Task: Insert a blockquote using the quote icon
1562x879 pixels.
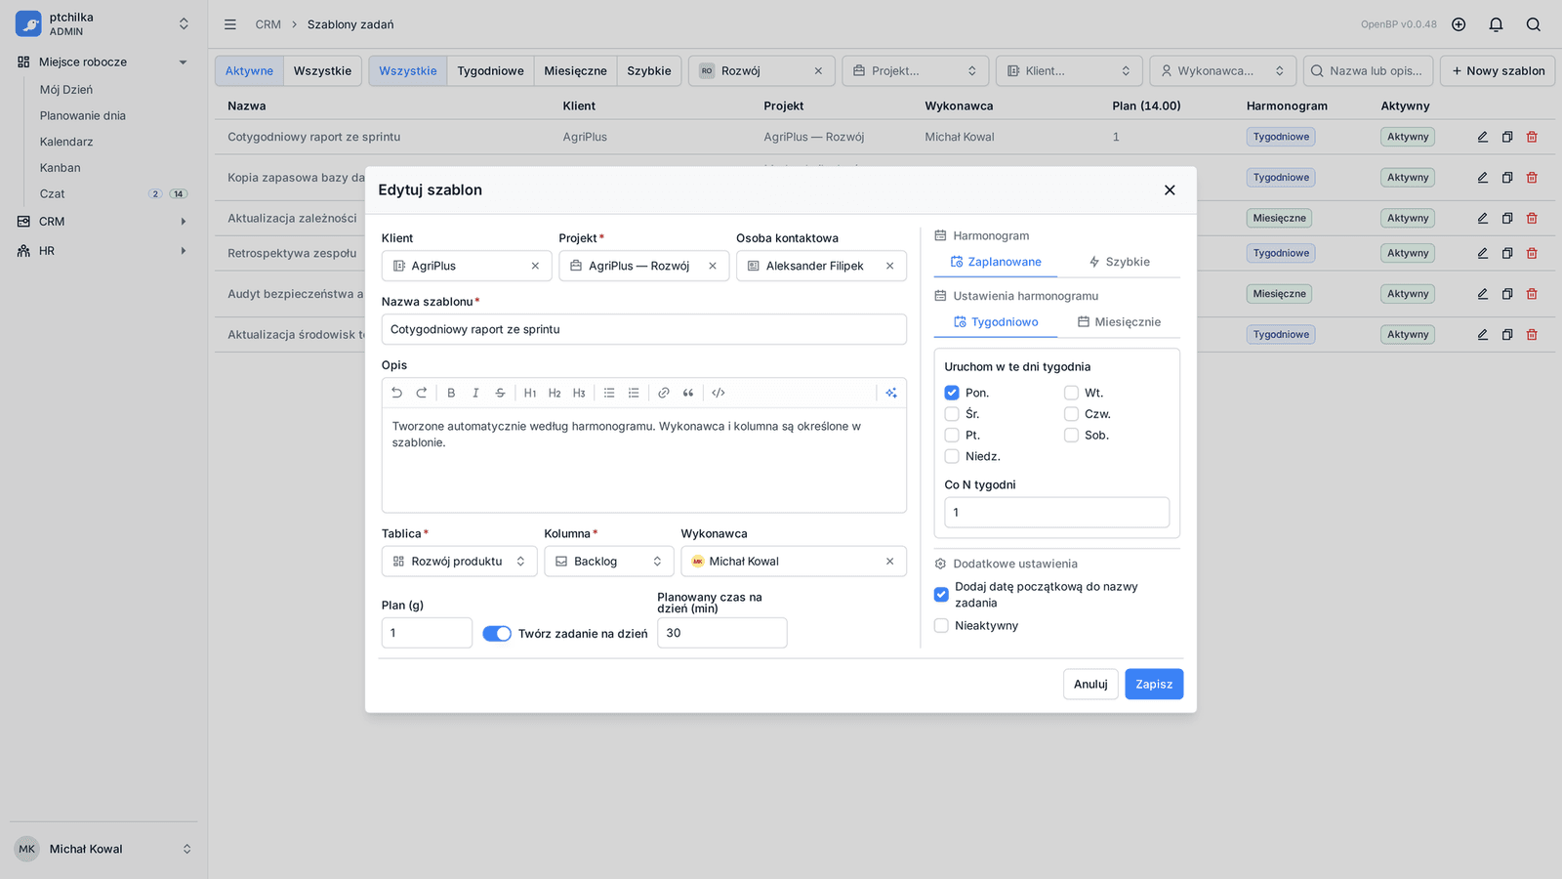Action: point(688,393)
